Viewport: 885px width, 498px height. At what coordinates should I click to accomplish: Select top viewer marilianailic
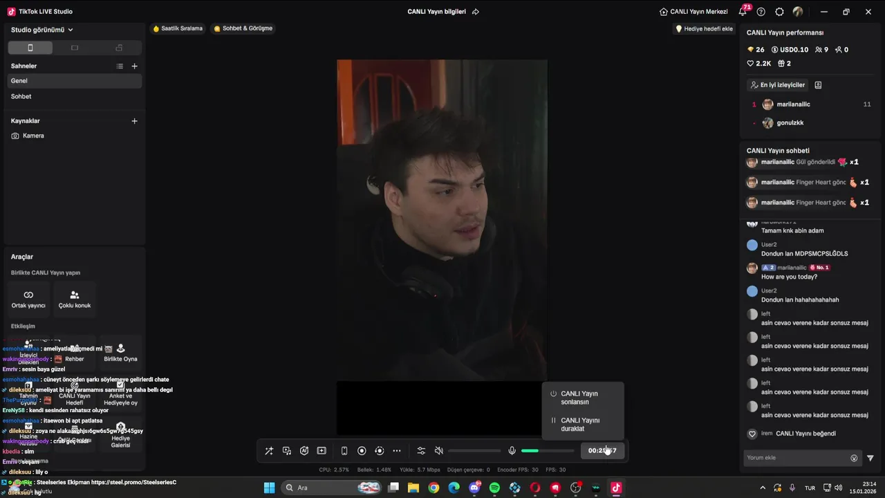click(x=811, y=104)
